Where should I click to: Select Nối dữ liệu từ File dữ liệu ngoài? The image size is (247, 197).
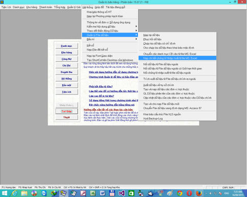pyautogui.click(x=177, y=64)
